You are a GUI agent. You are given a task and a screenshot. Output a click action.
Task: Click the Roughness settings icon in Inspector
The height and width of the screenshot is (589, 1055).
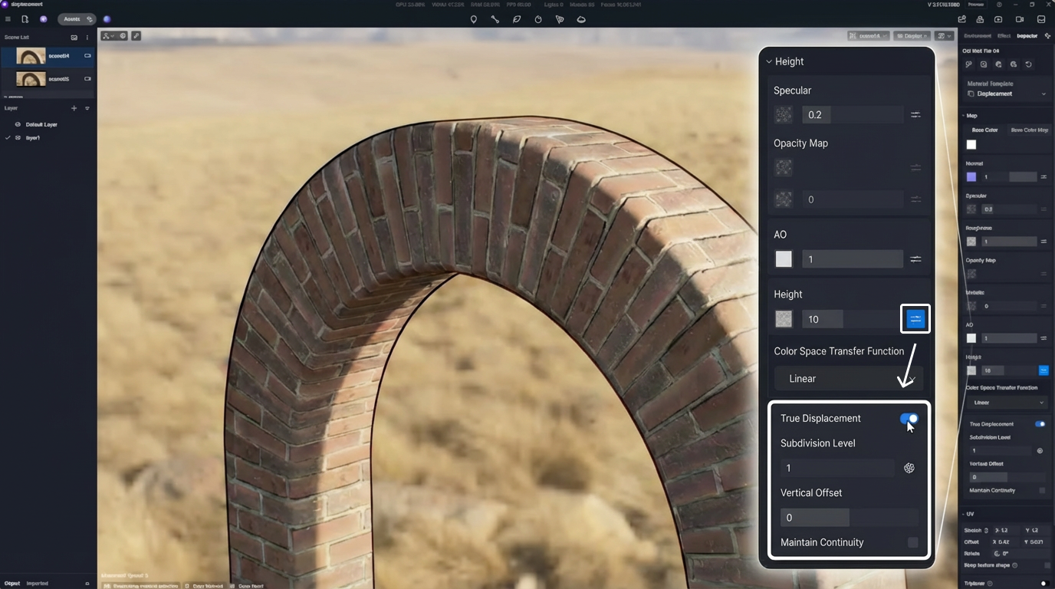(1043, 242)
